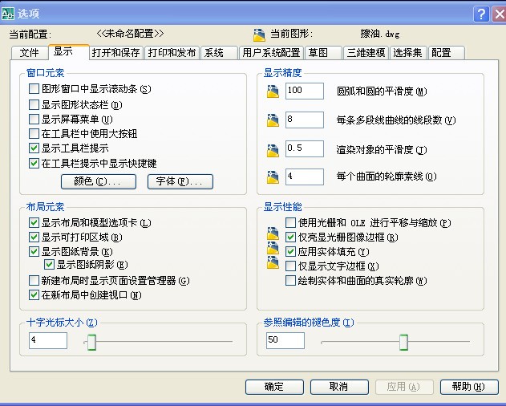Click the 渲染对象的平滑度 field with value 0.5
506x406 pixels.
[304, 148]
